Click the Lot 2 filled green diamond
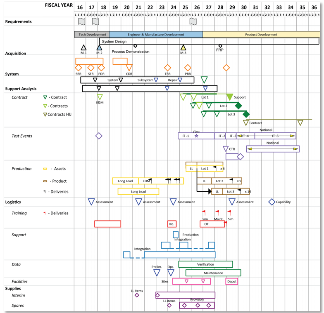The width and height of the screenshot is (324, 313). (x=238, y=106)
